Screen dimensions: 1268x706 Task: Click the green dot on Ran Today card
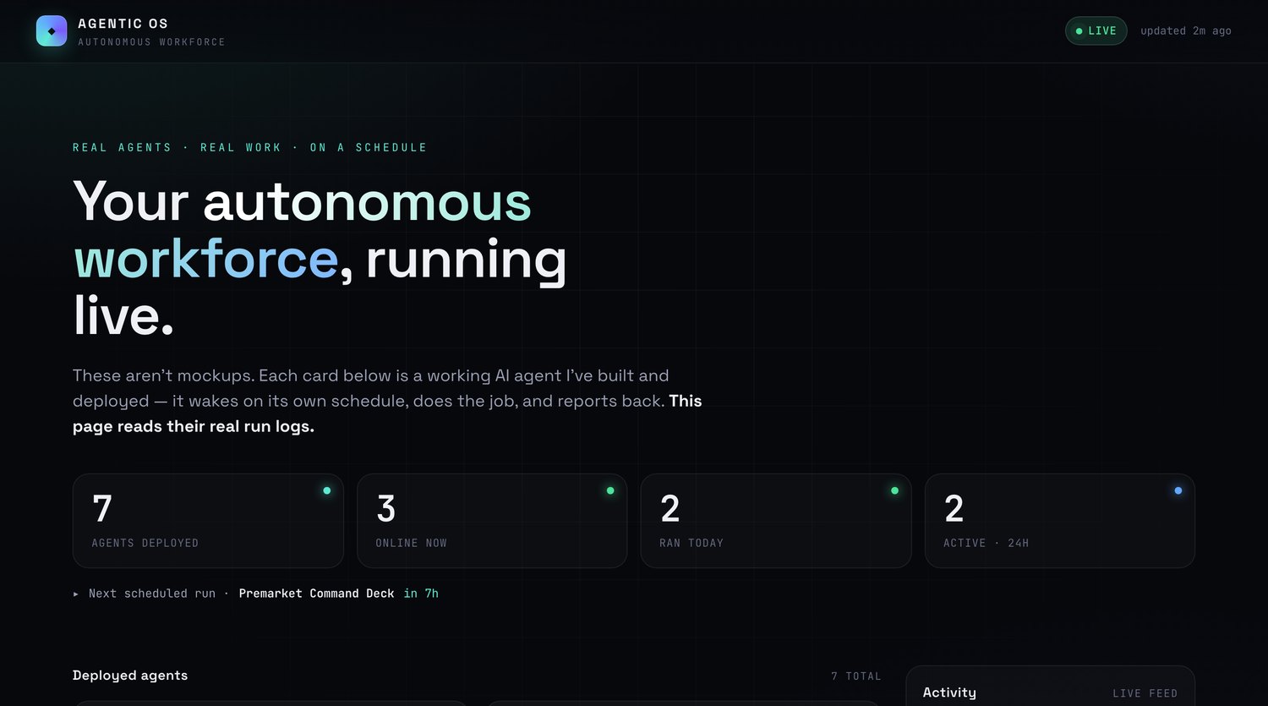pos(894,490)
